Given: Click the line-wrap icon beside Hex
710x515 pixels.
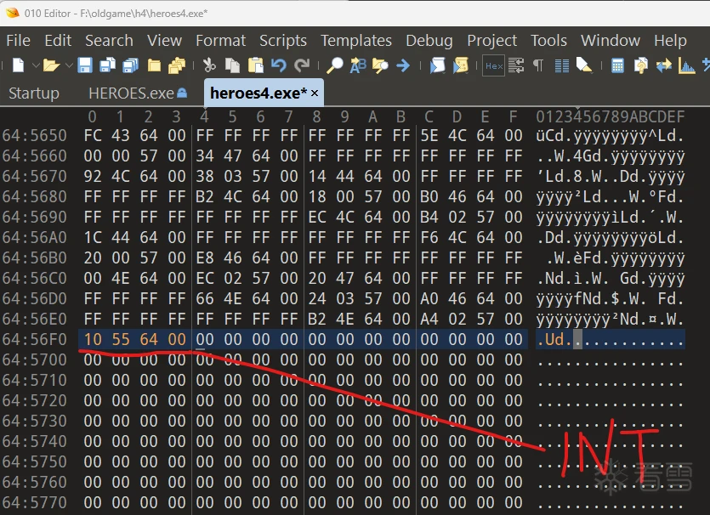Looking at the screenshot, I should point(516,65).
